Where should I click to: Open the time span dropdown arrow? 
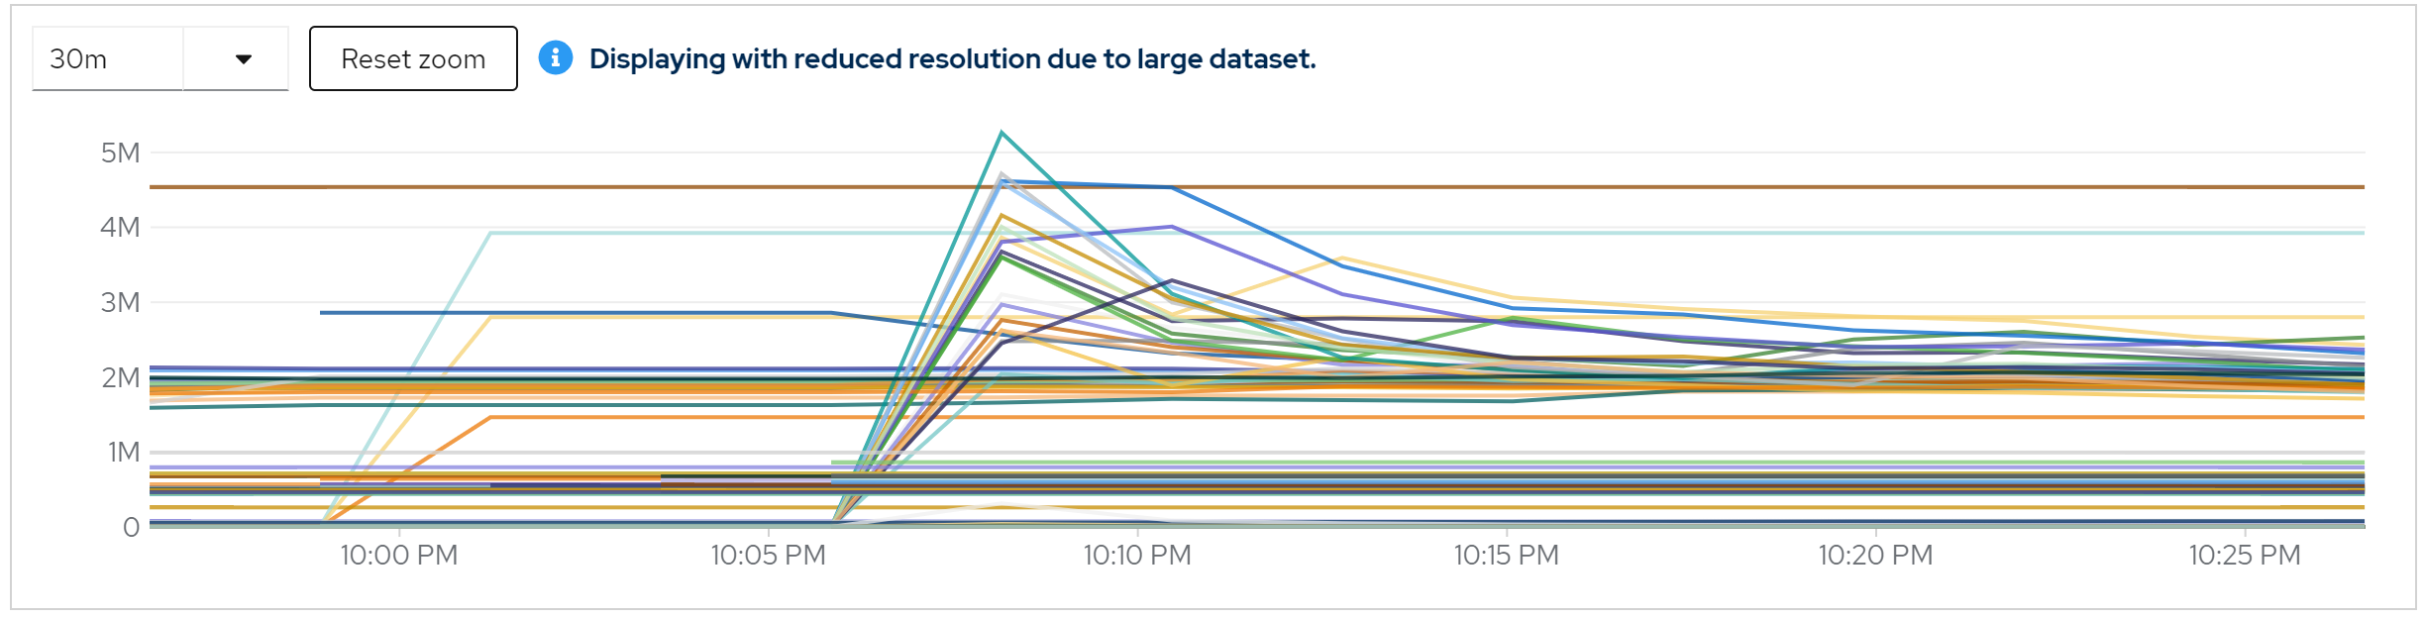click(x=243, y=59)
